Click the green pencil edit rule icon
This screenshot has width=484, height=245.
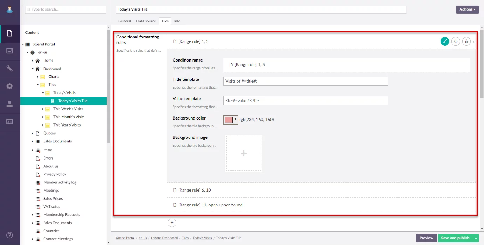tap(445, 41)
